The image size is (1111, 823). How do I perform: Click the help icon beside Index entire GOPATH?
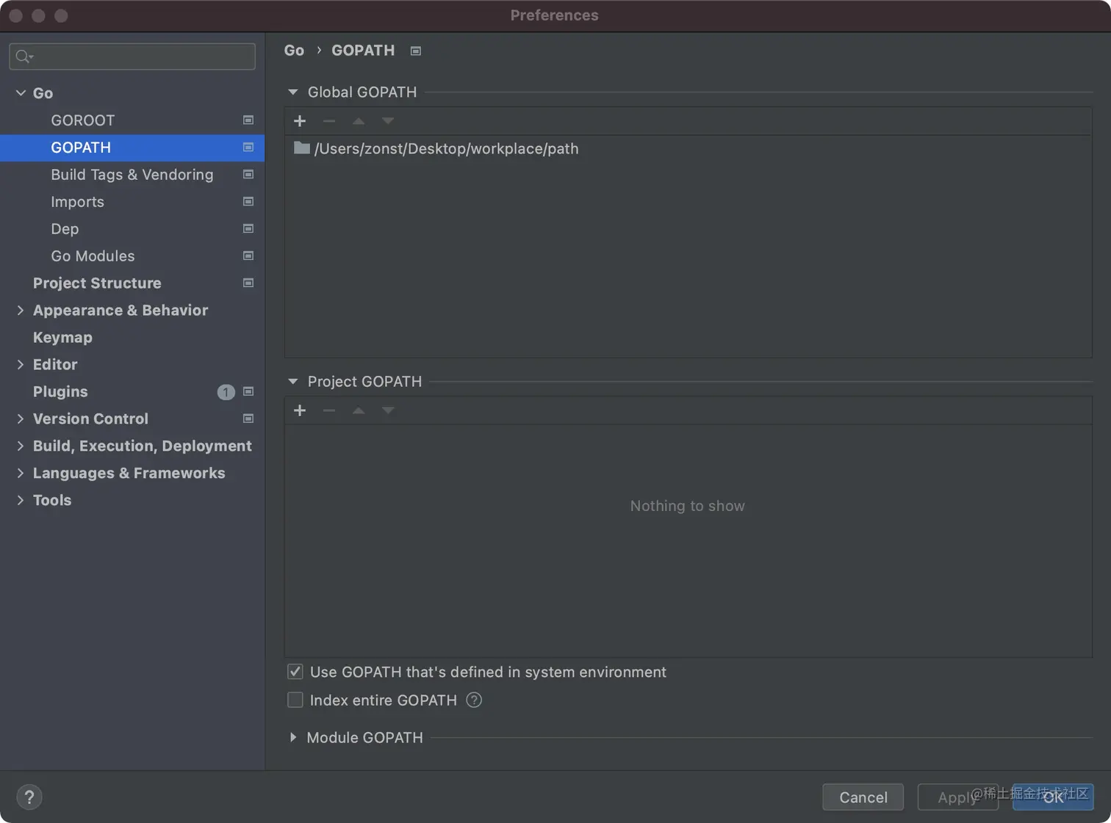pyautogui.click(x=475, y=700)
